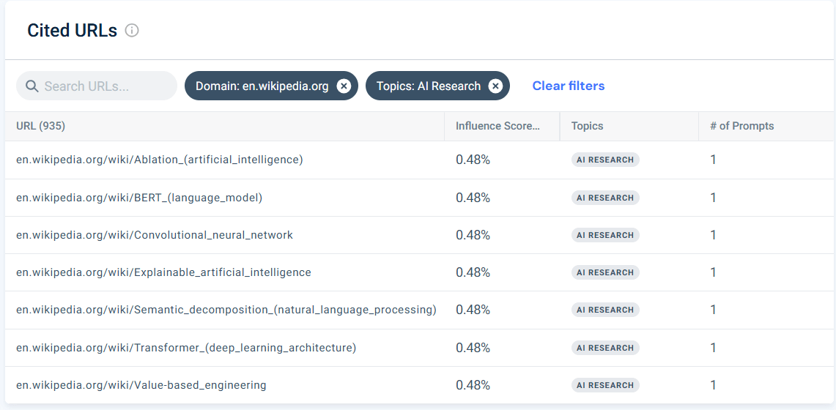
Task: Click AI RESEARCH tag in Explainable_artificial_intelligence row
Action: (605, 272)
